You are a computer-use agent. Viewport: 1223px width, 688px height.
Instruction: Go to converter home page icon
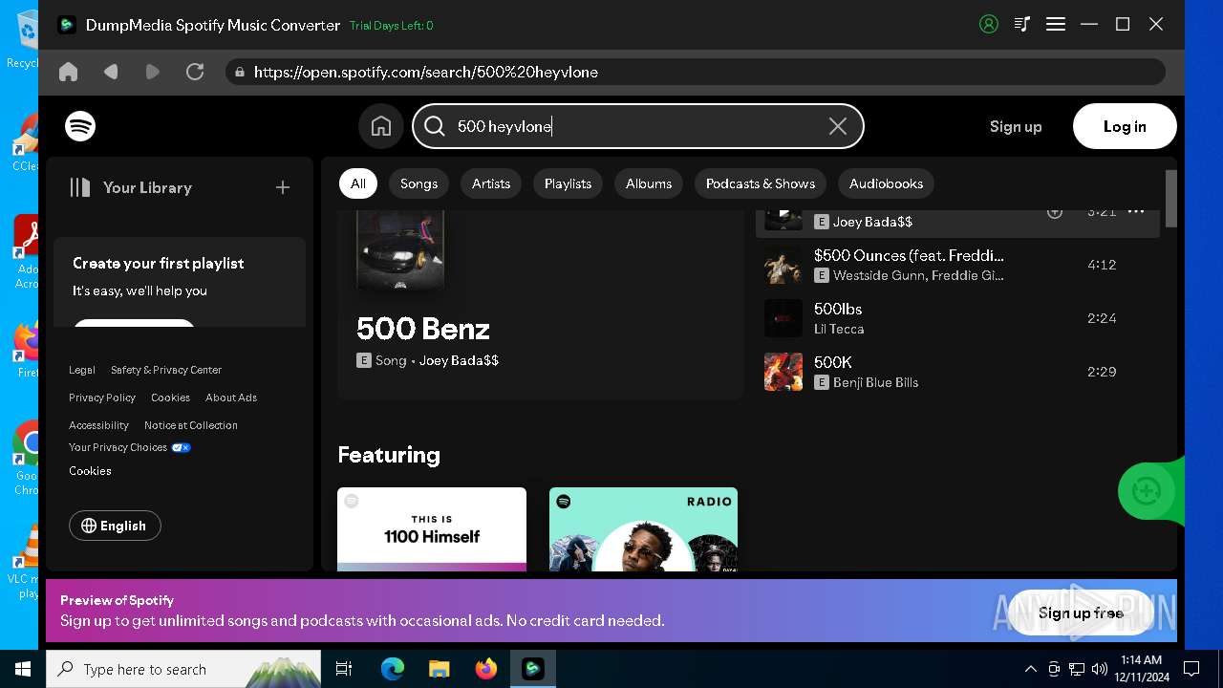coord(68,72)
